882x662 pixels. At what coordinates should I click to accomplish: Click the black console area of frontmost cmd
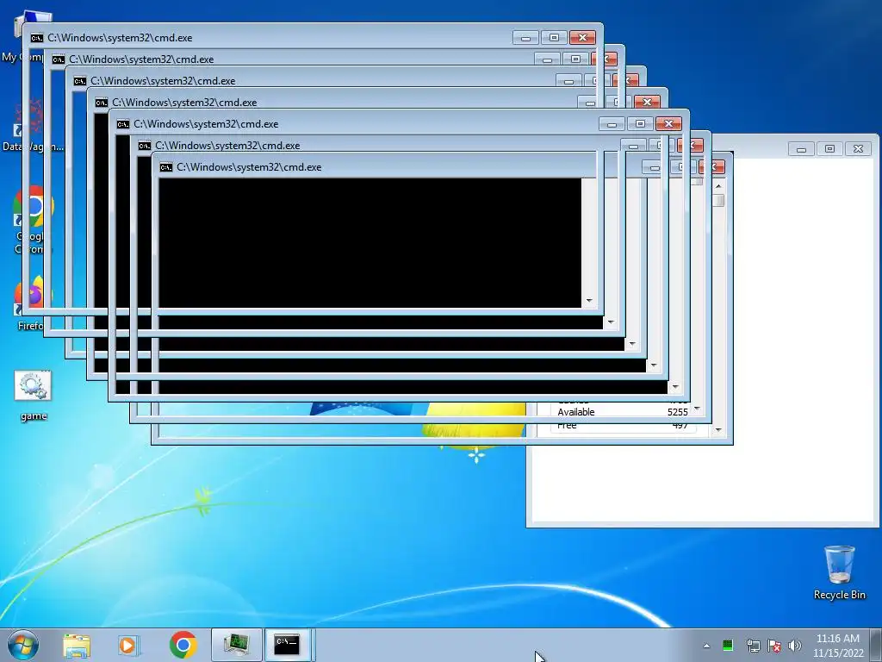tap(370, 242)
